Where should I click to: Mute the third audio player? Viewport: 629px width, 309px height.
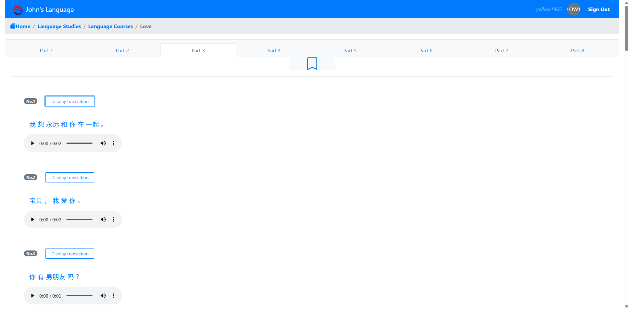pos(103,296)
